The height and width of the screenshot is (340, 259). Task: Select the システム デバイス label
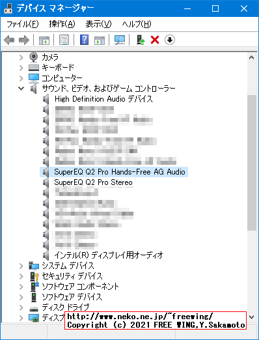click(68, 266)
